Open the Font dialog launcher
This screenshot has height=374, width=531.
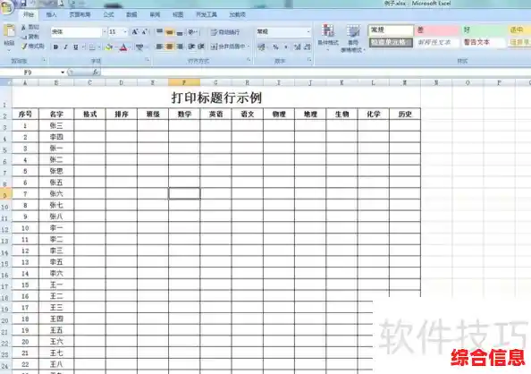(x=147, y=60)
